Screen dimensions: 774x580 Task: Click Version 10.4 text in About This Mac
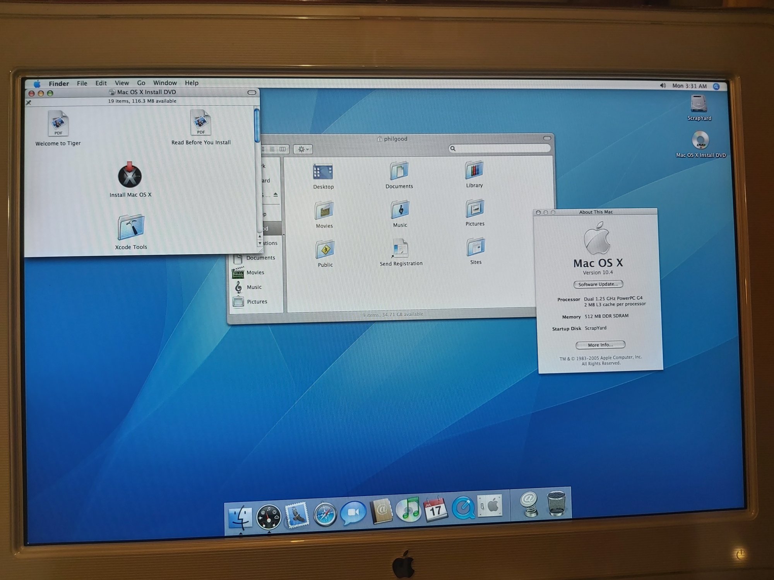598,273
